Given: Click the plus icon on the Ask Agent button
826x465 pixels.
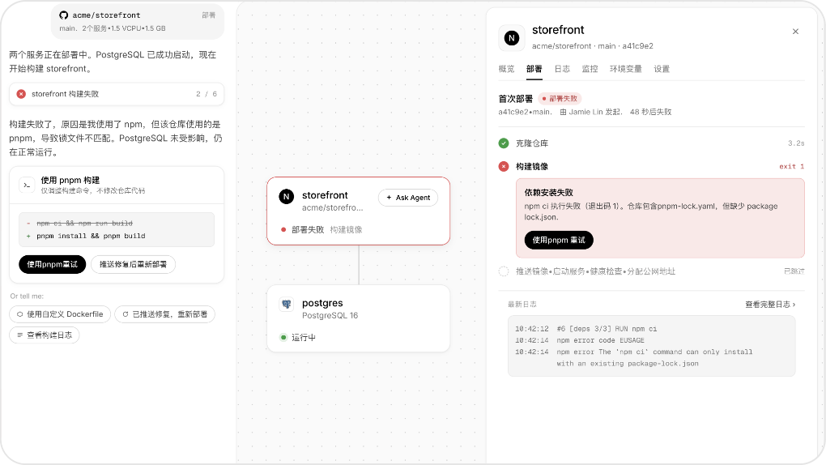Looking at the screenshot, I should (389, 198).
